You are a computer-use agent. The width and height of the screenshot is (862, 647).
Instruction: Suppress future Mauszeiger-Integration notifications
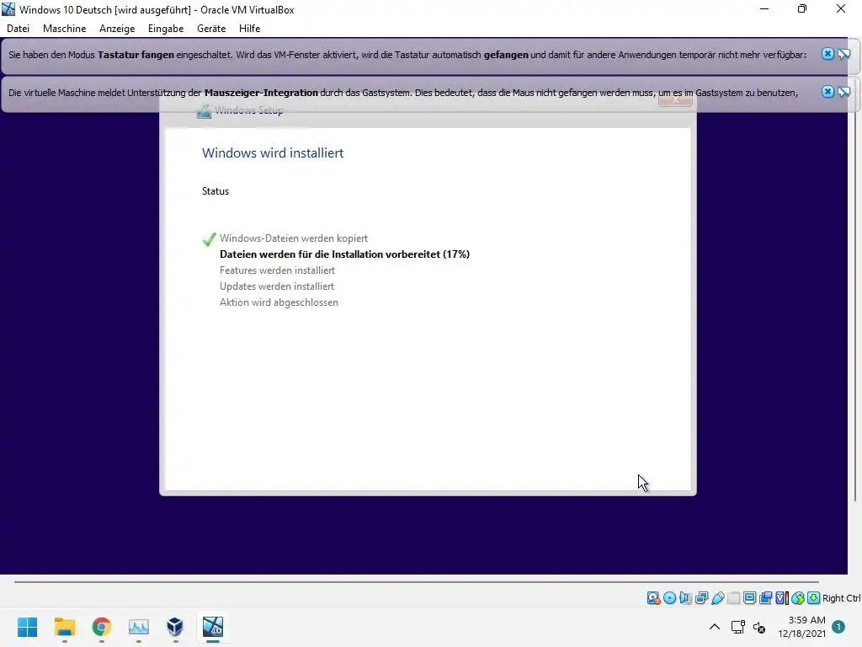pyautogui.click(x=843, y=92)
